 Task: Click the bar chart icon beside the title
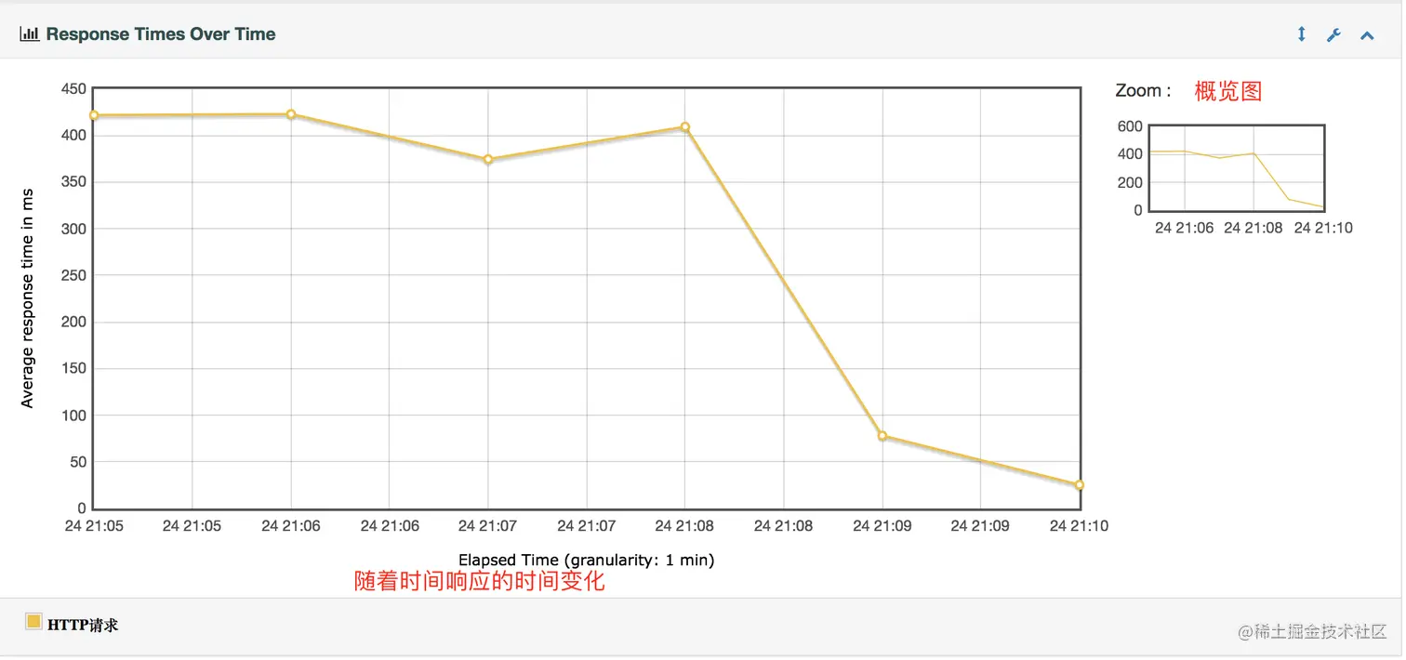click(30, 33)
